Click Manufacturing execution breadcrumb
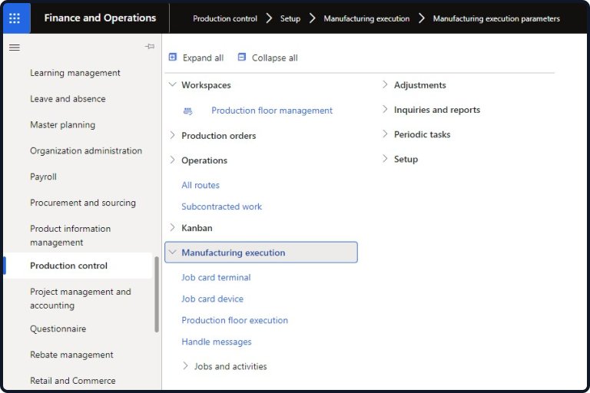Screen dimensions: 590x393 click(x=366, y=18)
